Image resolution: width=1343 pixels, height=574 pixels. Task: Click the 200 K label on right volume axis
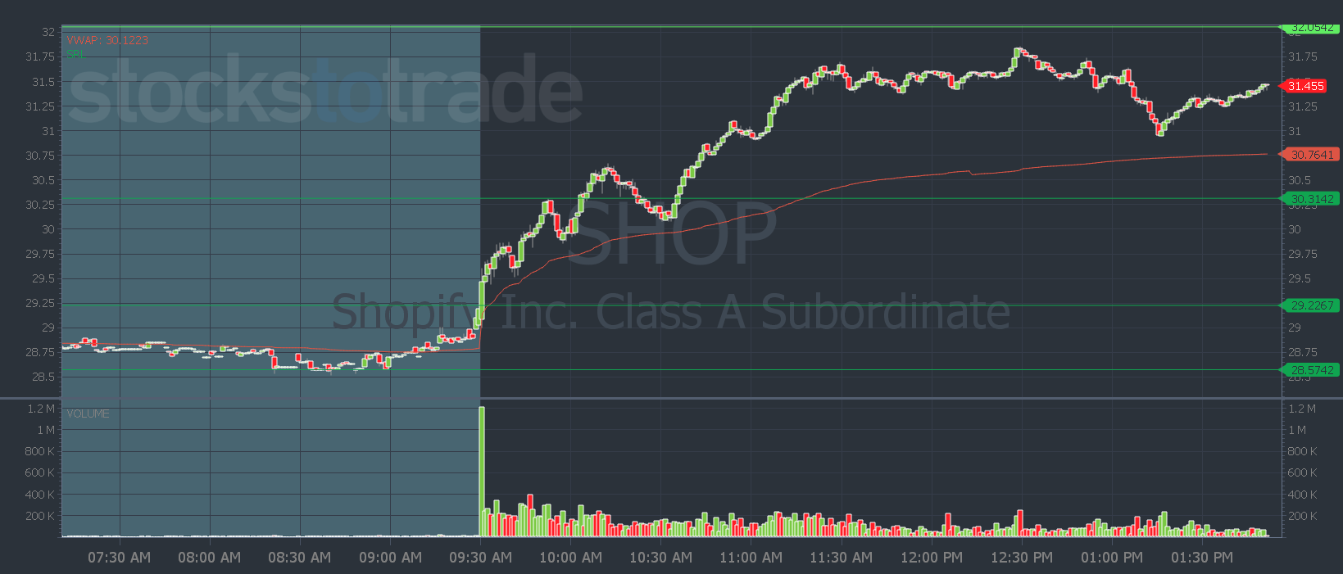1303,516
